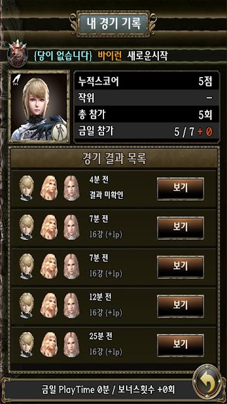Screen dimensions: 227x404
Task: Click 보기 for the 25분 전 match
Action: coord(180,345)
